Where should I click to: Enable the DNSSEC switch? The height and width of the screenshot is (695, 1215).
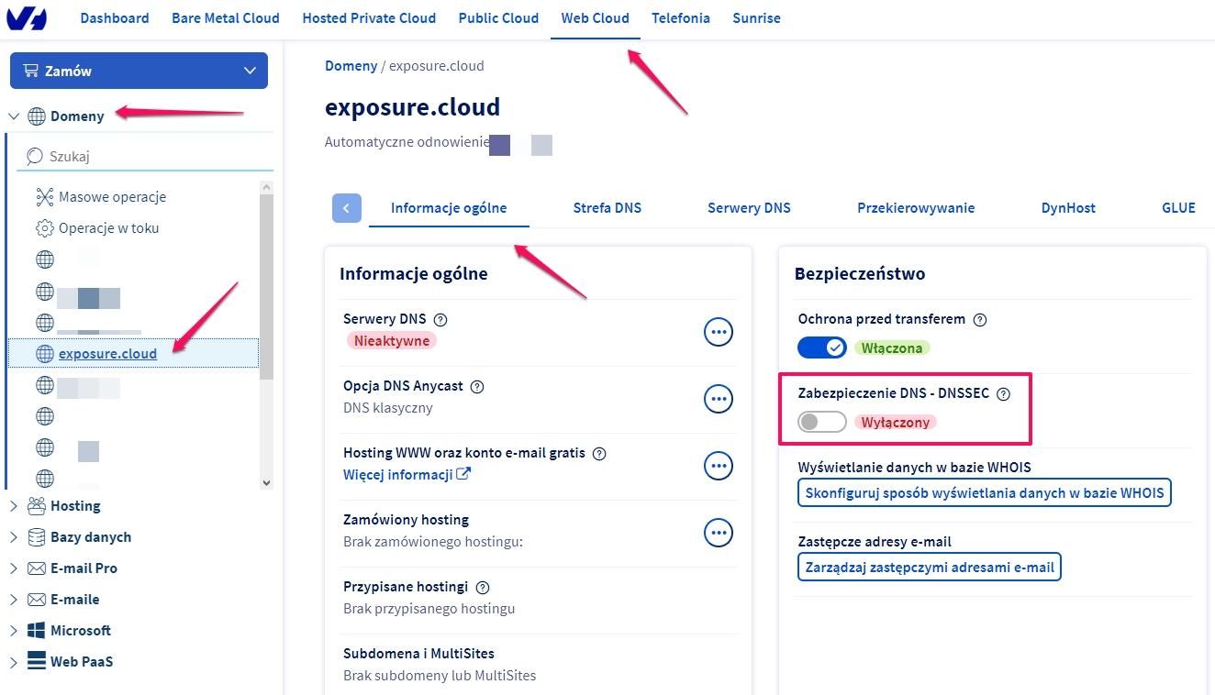pos(822,423)
